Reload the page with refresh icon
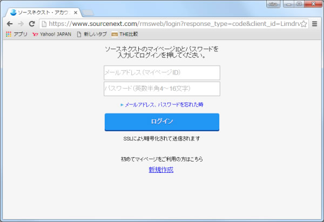 [x=32, y=24]
